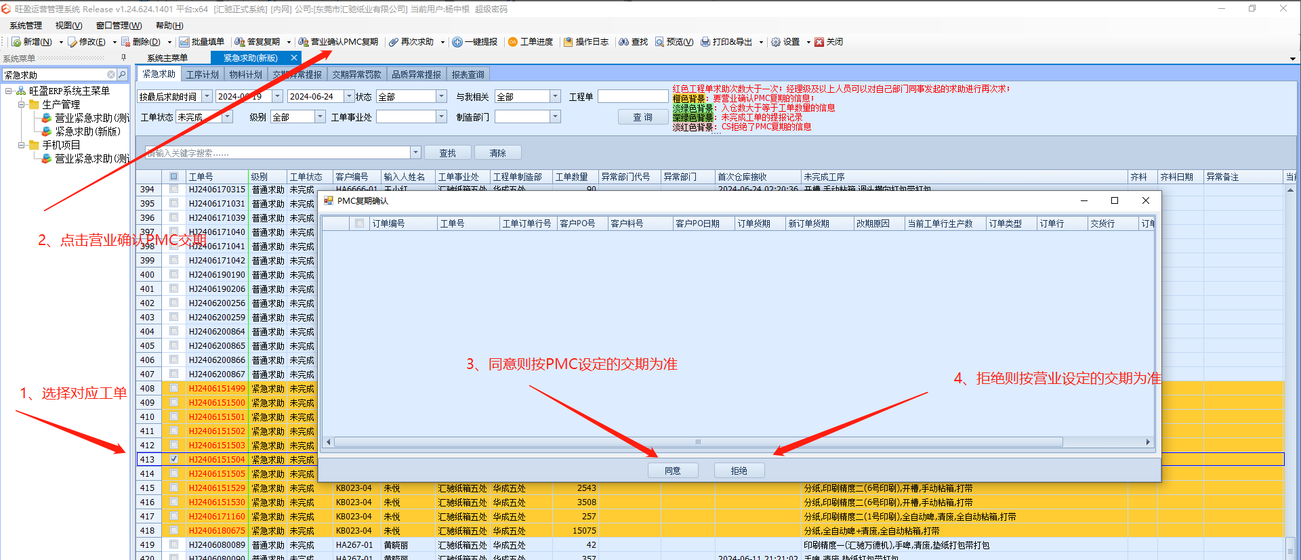Click the 系统主菜单 document tab

point(167,58)
